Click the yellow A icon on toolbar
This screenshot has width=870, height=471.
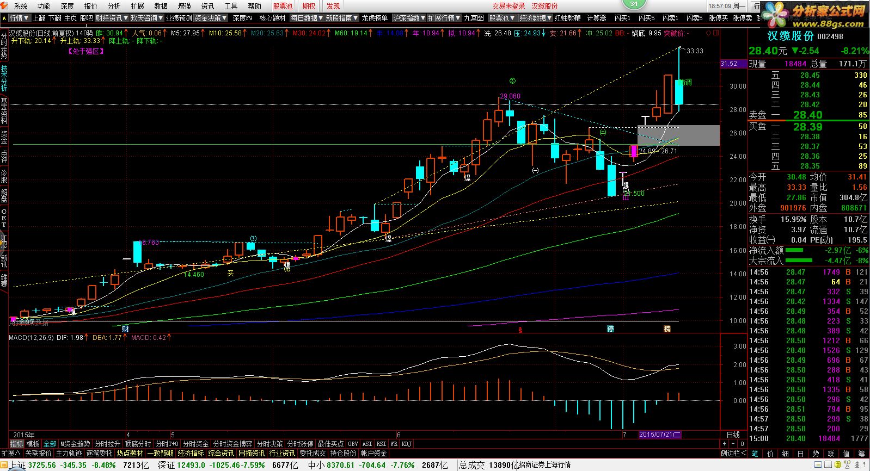click(x=4, y=18)
